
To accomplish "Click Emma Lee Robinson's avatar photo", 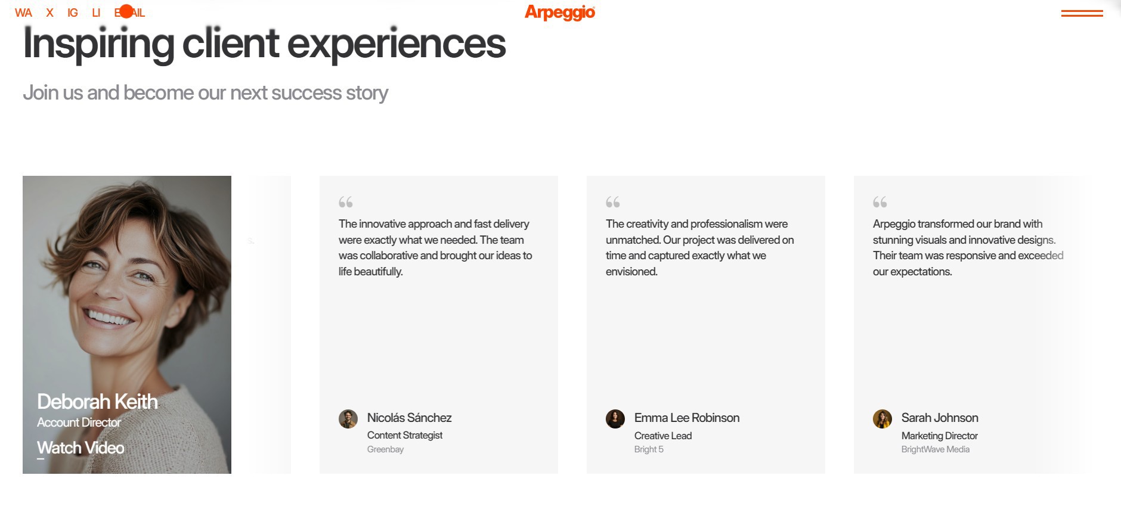I will pyautogui.click(x=616, y=419).
